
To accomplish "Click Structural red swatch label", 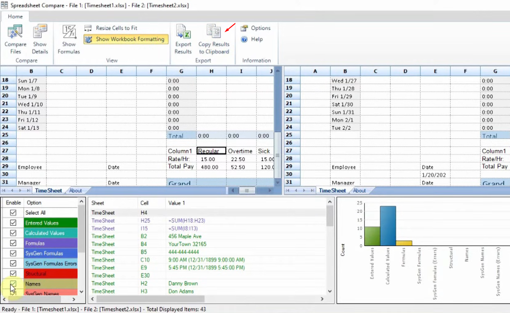I will click(x=51, y=274).
